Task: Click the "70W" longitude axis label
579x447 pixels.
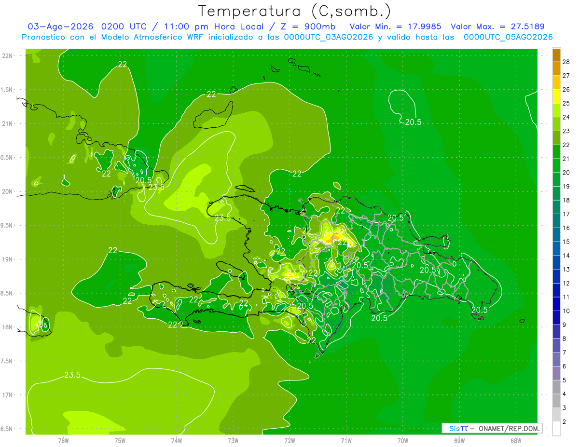Action: coord(402,440)
